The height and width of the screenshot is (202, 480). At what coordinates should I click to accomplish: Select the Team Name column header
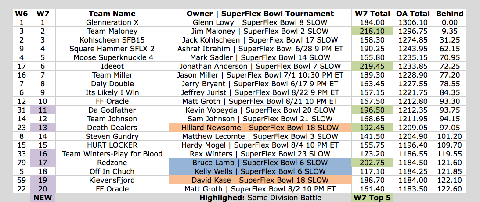(x=112, y=14)
